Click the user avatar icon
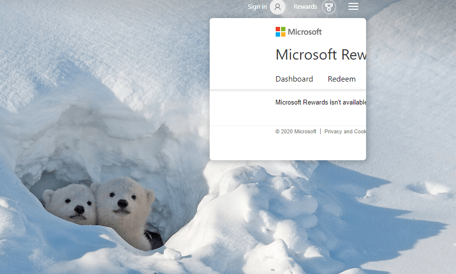 [x=278, y=7]
